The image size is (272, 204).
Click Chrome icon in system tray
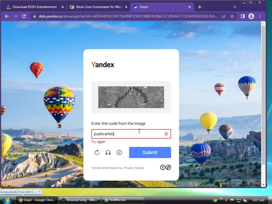pos(215,200)
